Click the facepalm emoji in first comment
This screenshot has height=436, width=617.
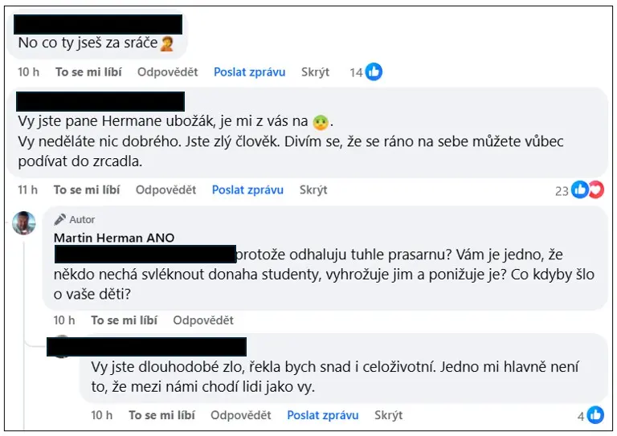point(167,43)
